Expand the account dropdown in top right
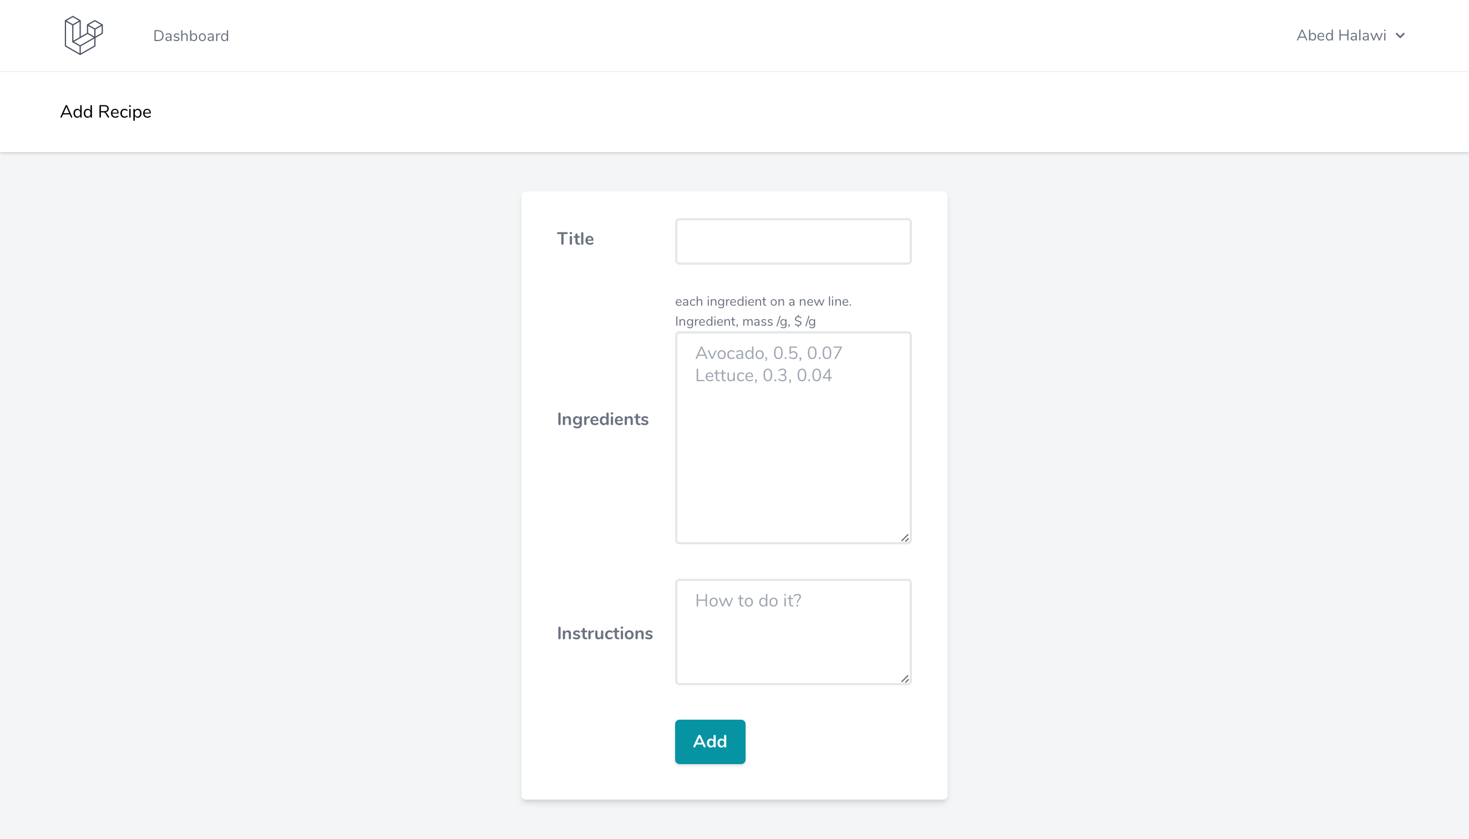Viewport: 1469px width, 839px height. click(1351, 36)
